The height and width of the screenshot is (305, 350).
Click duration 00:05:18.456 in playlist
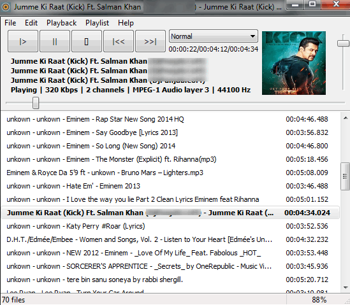pyautogui.click(x=307, y=159)
